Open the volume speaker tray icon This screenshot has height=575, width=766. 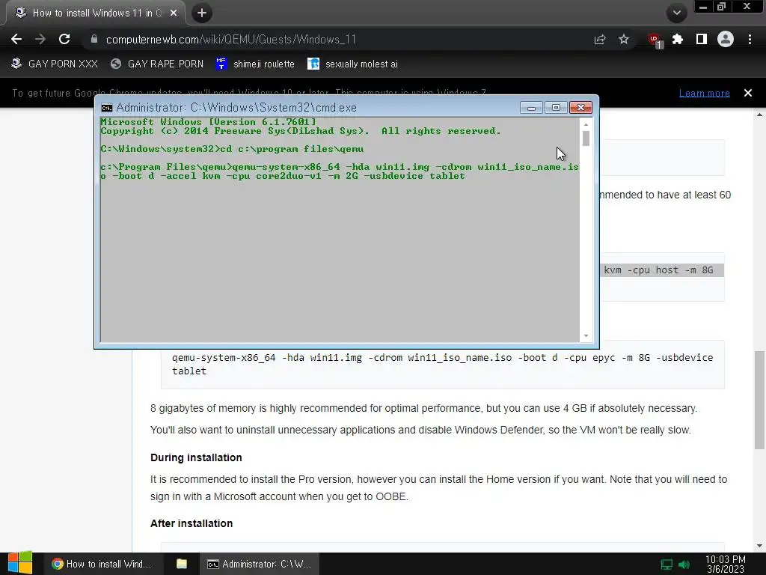click(684, 565)
